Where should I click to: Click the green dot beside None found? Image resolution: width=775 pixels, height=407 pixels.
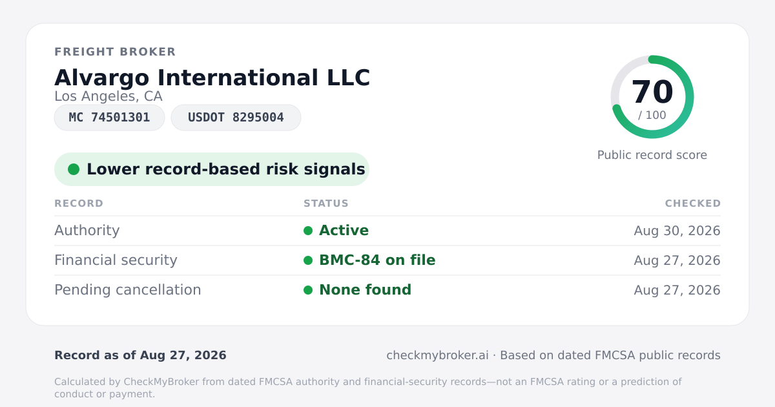(x=308, y=290)
